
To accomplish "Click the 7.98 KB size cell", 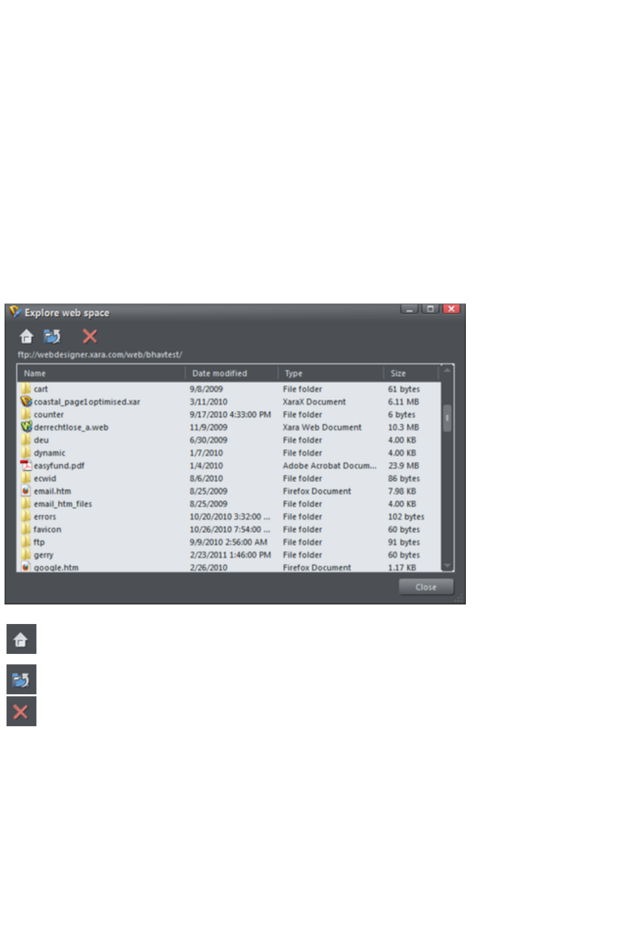I will pos(402,491).
